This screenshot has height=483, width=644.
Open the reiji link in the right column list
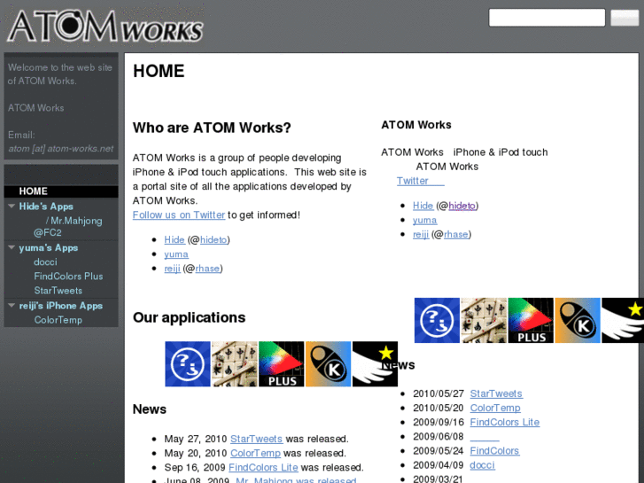[x=421, y=234]
